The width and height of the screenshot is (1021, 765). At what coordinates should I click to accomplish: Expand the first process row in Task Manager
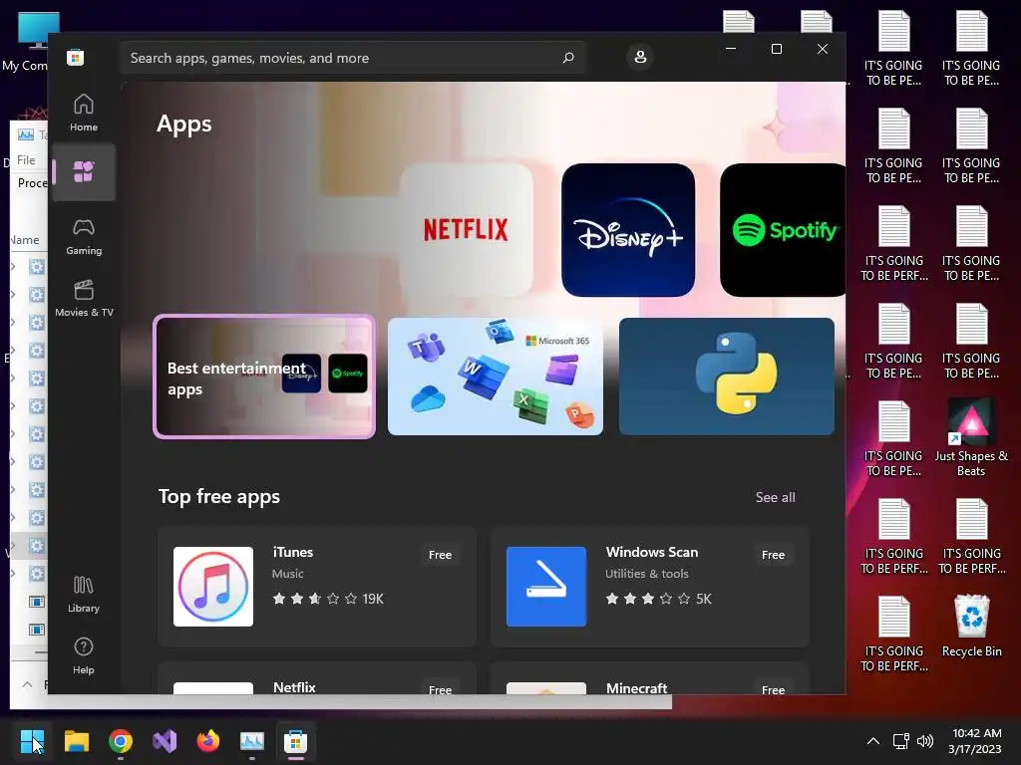point(13,266)
